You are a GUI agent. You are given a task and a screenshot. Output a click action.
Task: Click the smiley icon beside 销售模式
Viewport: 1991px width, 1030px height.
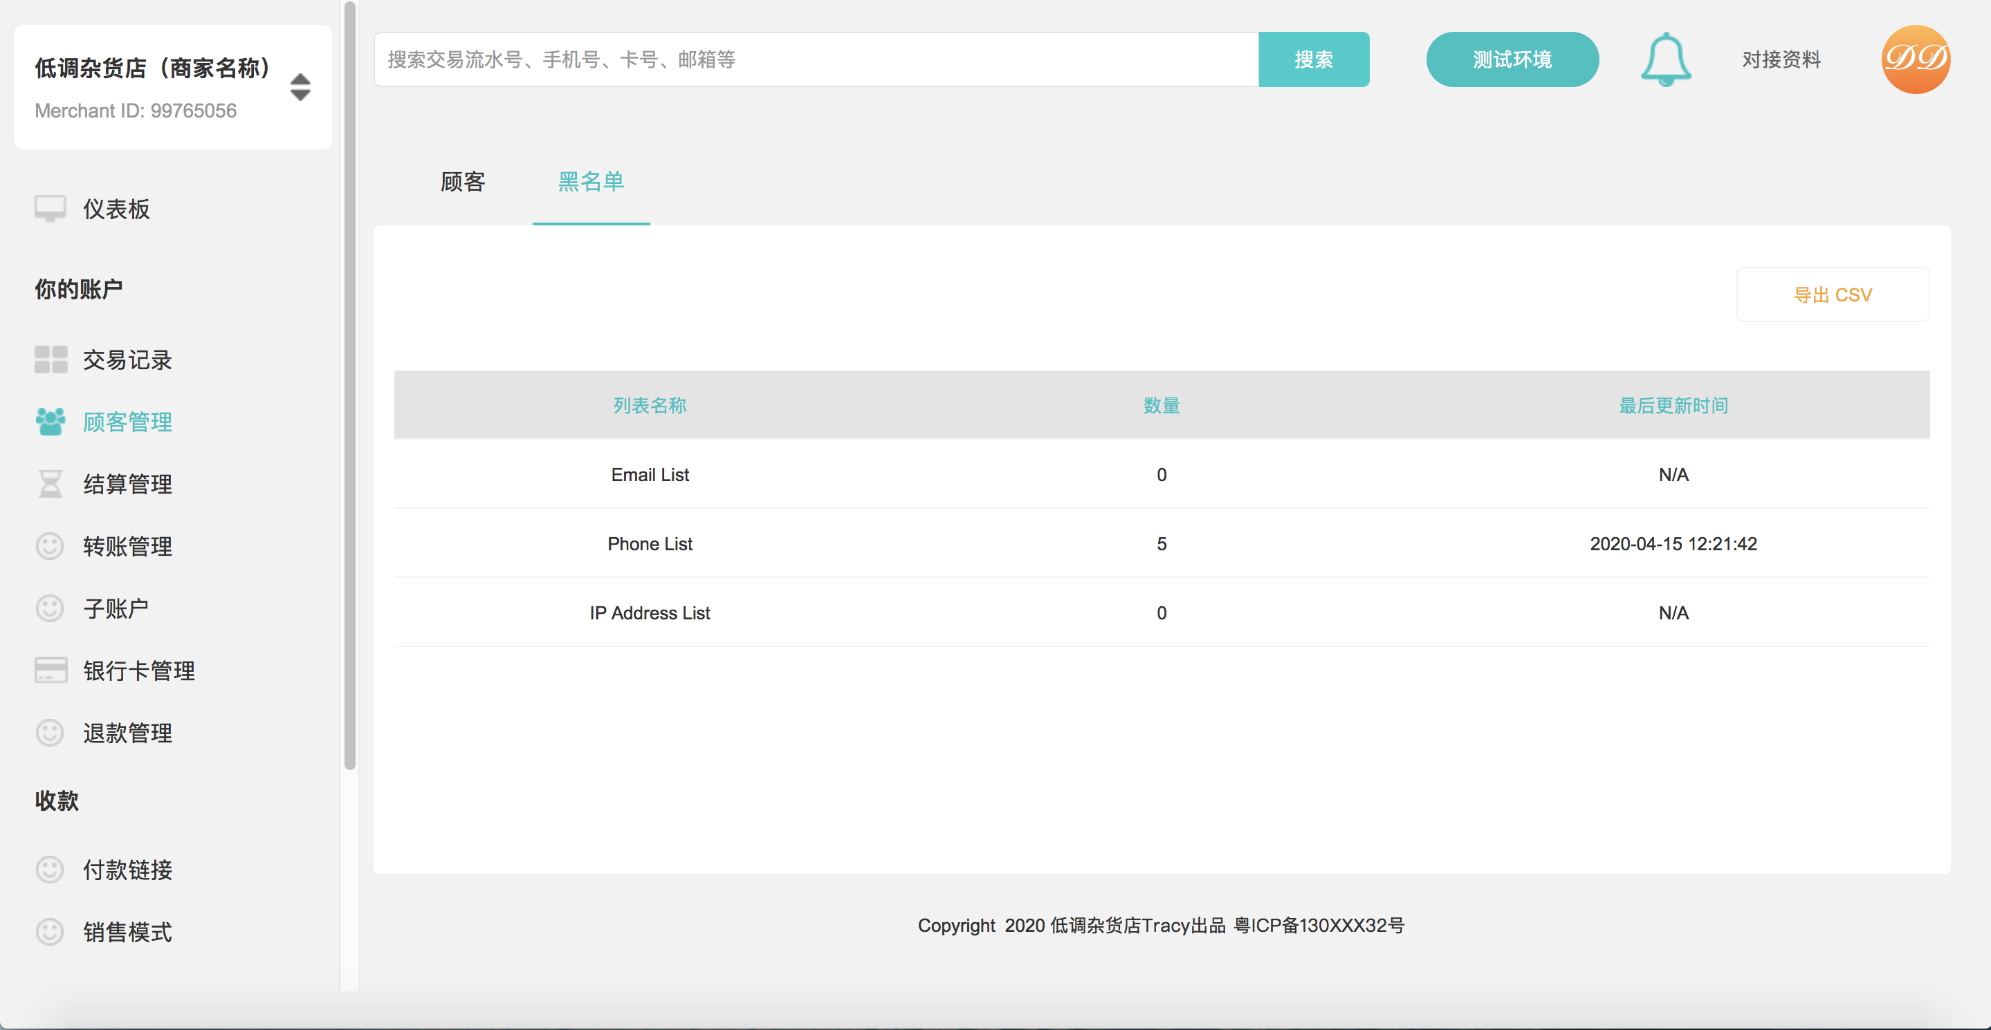tap(51, 932)
